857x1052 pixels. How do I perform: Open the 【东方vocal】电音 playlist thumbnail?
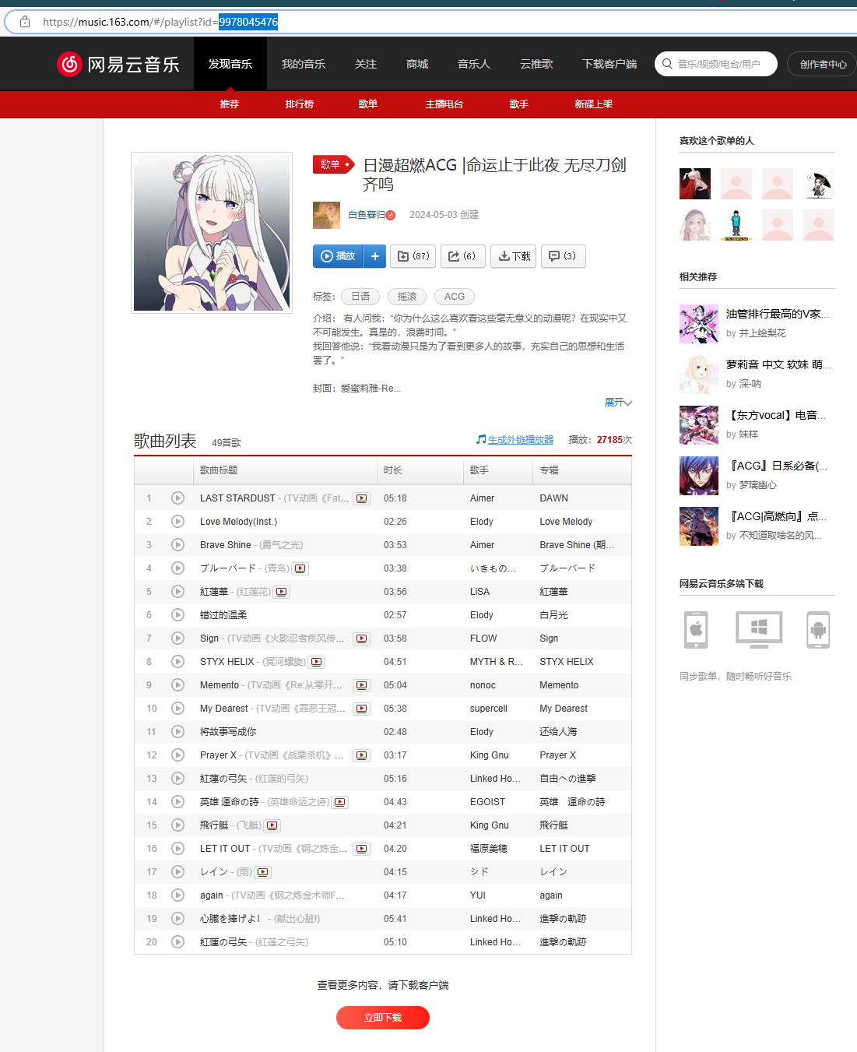pos(699,425)
